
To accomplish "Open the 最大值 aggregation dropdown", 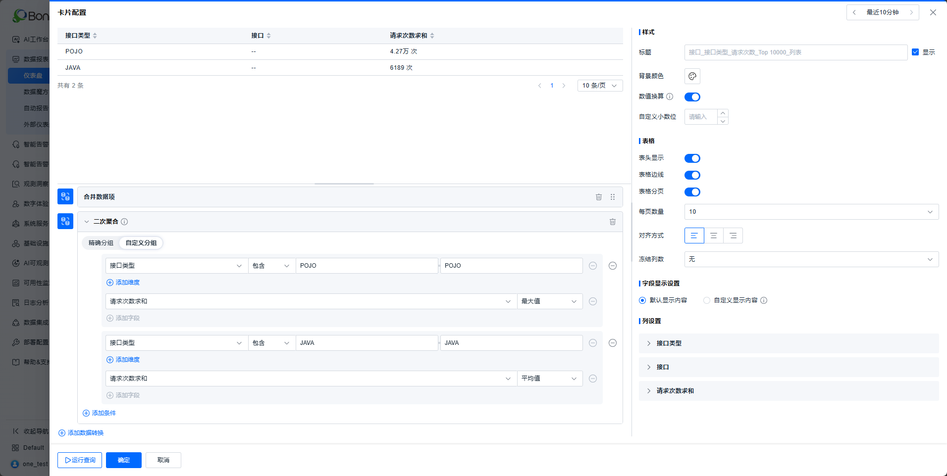I will click(x=550, y=301).
